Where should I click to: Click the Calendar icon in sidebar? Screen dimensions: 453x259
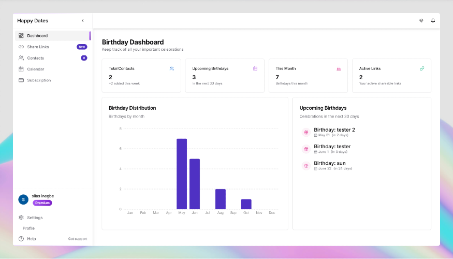point(21,69)
